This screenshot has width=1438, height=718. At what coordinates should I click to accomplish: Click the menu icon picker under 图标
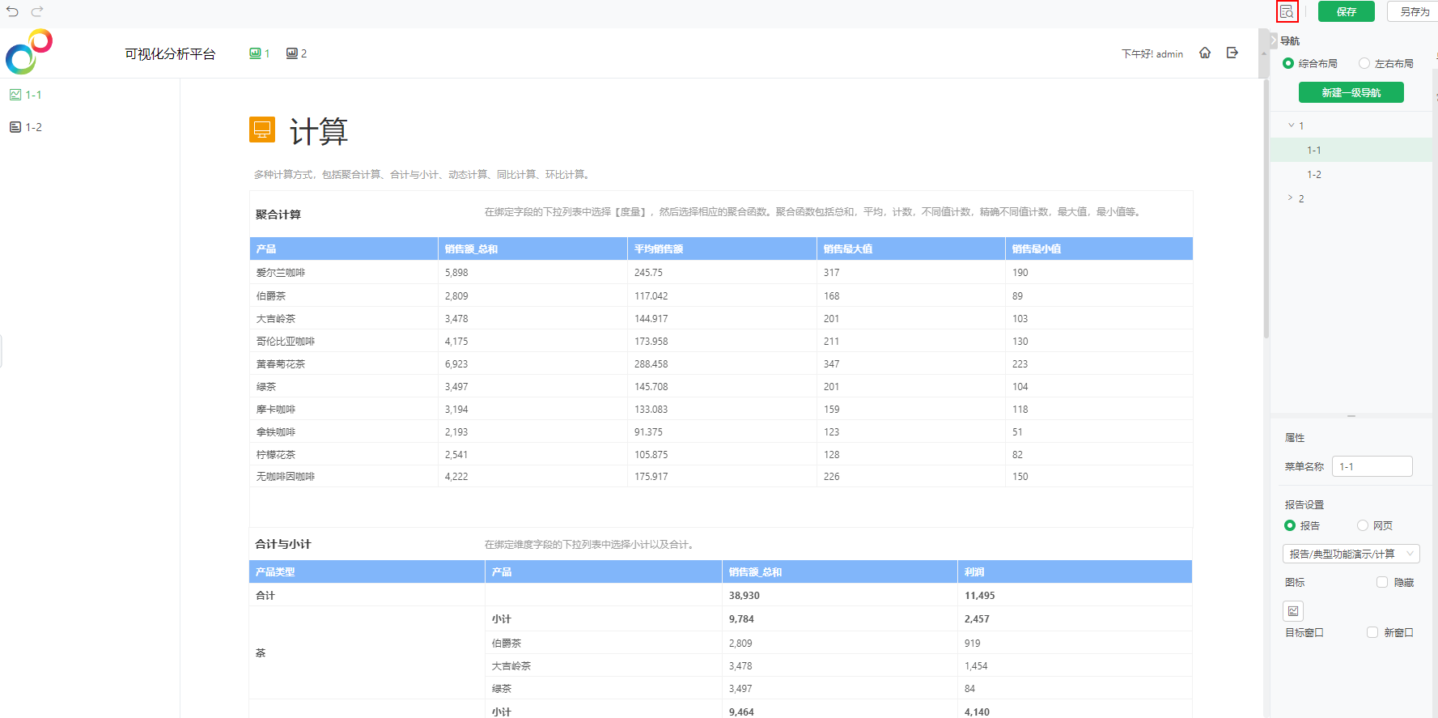point(1293,611)
